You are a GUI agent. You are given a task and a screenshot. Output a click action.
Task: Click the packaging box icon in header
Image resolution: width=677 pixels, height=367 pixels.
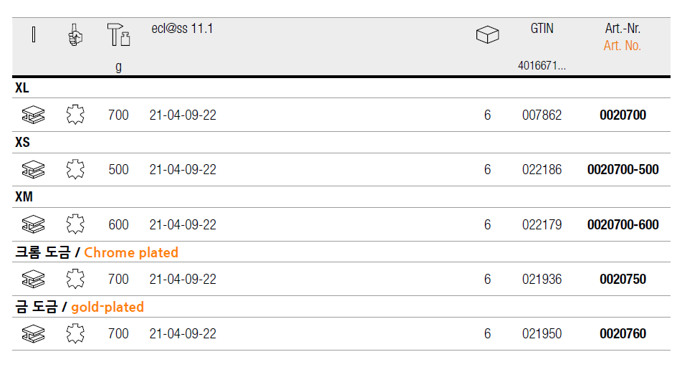pyautogui.click(x=487, y=34)
